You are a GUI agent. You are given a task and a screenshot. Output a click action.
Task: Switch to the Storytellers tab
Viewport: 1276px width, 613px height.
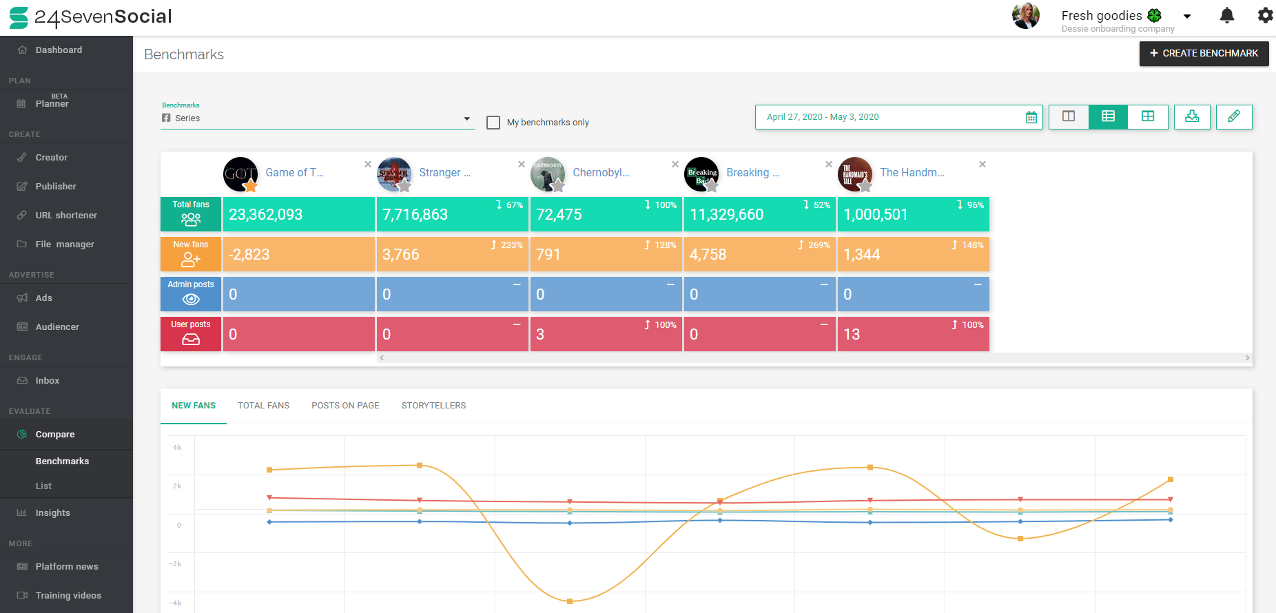[x=433, y=406]
